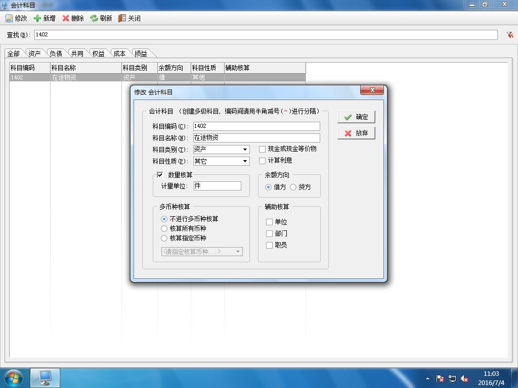
Task: Click the muted volume tray icon
Action: 464,378
